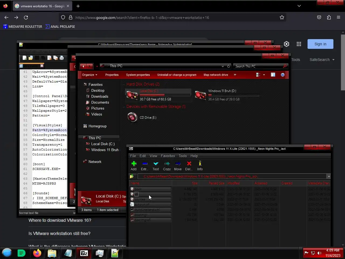
Task: Bookmark this page with the star icon
Action: click(x=282, y=18)
